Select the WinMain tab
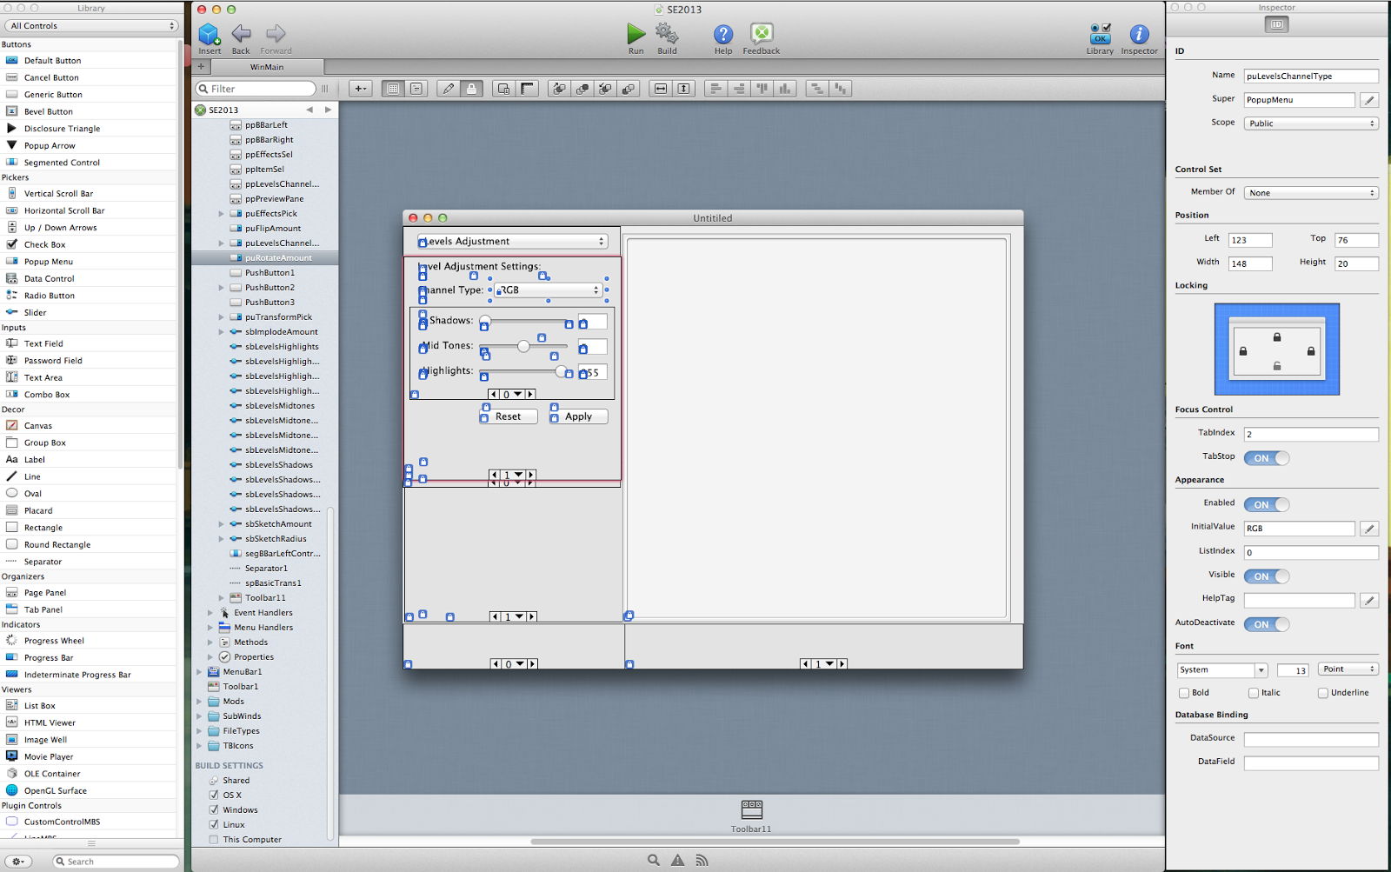1391x872 pixels. click(267, 67)
